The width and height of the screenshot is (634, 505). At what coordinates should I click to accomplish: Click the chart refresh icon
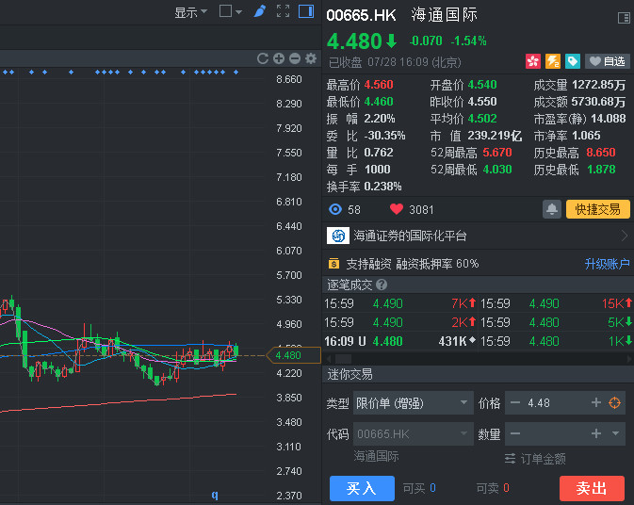pos(264,58)
